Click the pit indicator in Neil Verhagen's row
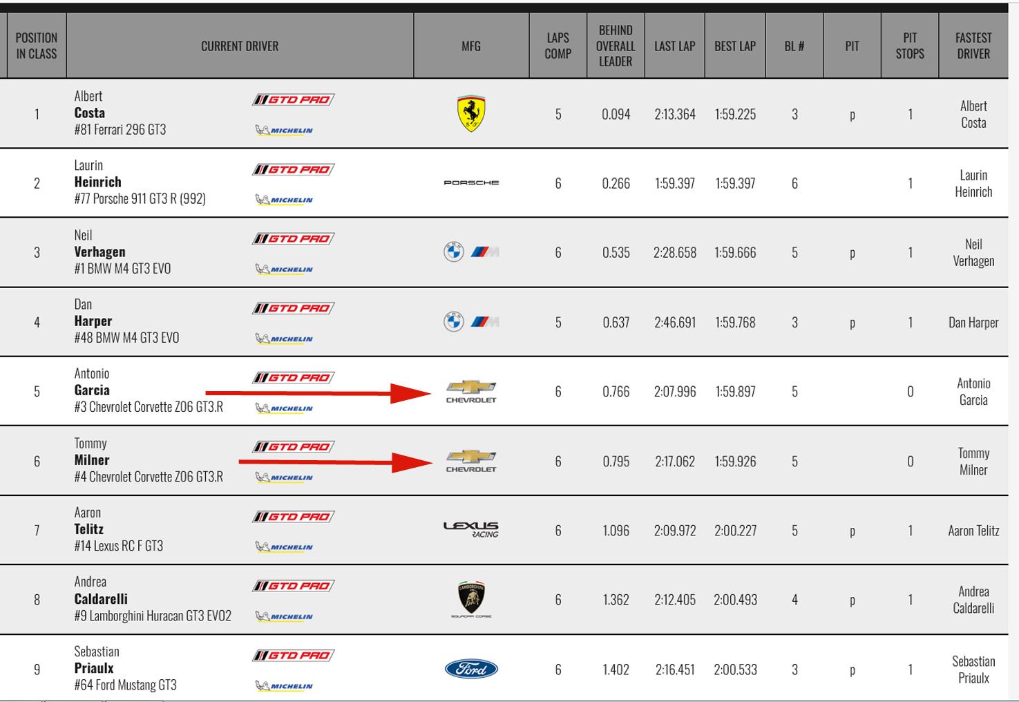 (x=853, y=253)
